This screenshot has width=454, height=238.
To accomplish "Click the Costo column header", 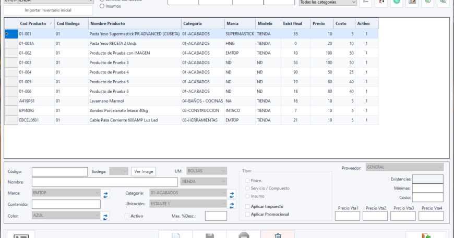I will (344, 23).
